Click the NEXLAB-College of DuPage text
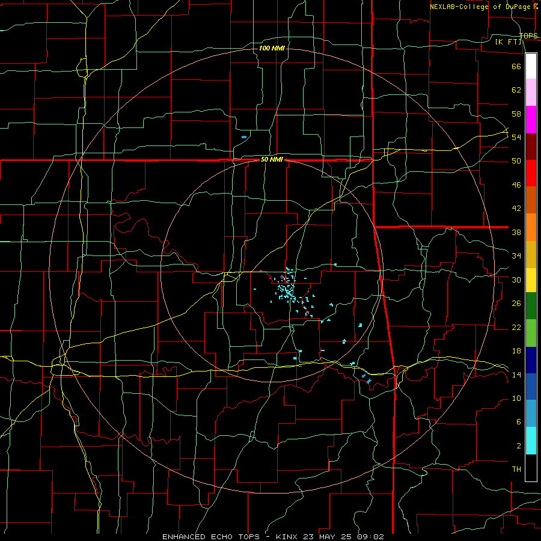Image resolution: width=541 pixels, height=541 pixels. (481, 7)
